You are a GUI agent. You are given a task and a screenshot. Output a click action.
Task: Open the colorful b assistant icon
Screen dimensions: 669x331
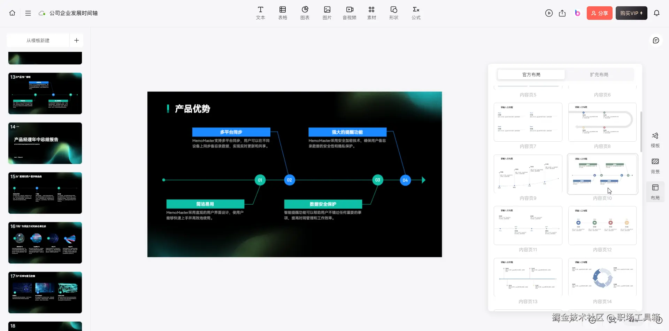(x=577, y=13)
